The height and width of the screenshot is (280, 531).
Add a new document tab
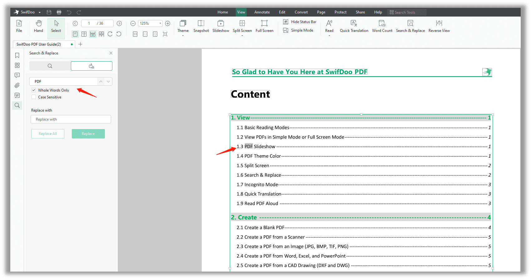(x=80, y=44)
